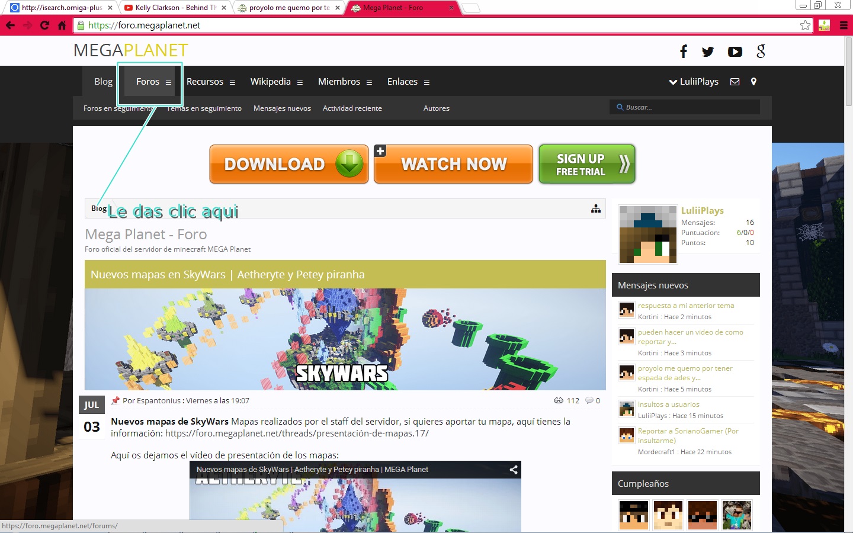The image size is (853, 533).
Task: Open the YouTube icon in the header
Action: (735, 52)
